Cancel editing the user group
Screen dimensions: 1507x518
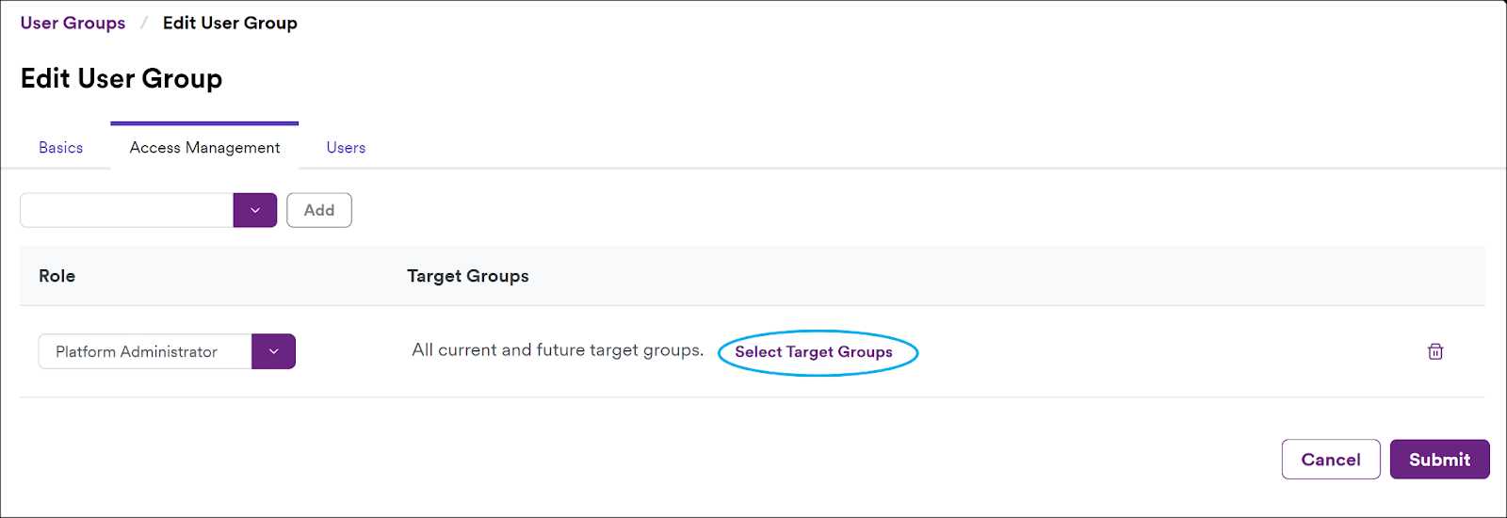1331,460
